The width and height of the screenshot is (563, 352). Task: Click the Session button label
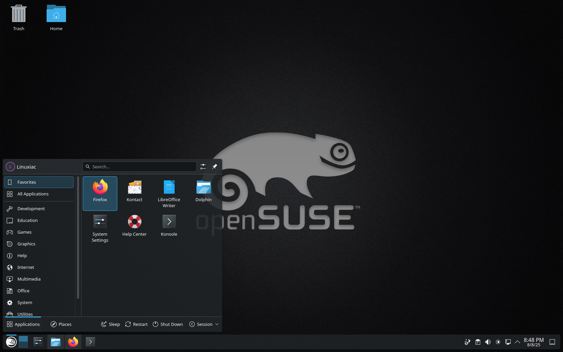[204, 324]
